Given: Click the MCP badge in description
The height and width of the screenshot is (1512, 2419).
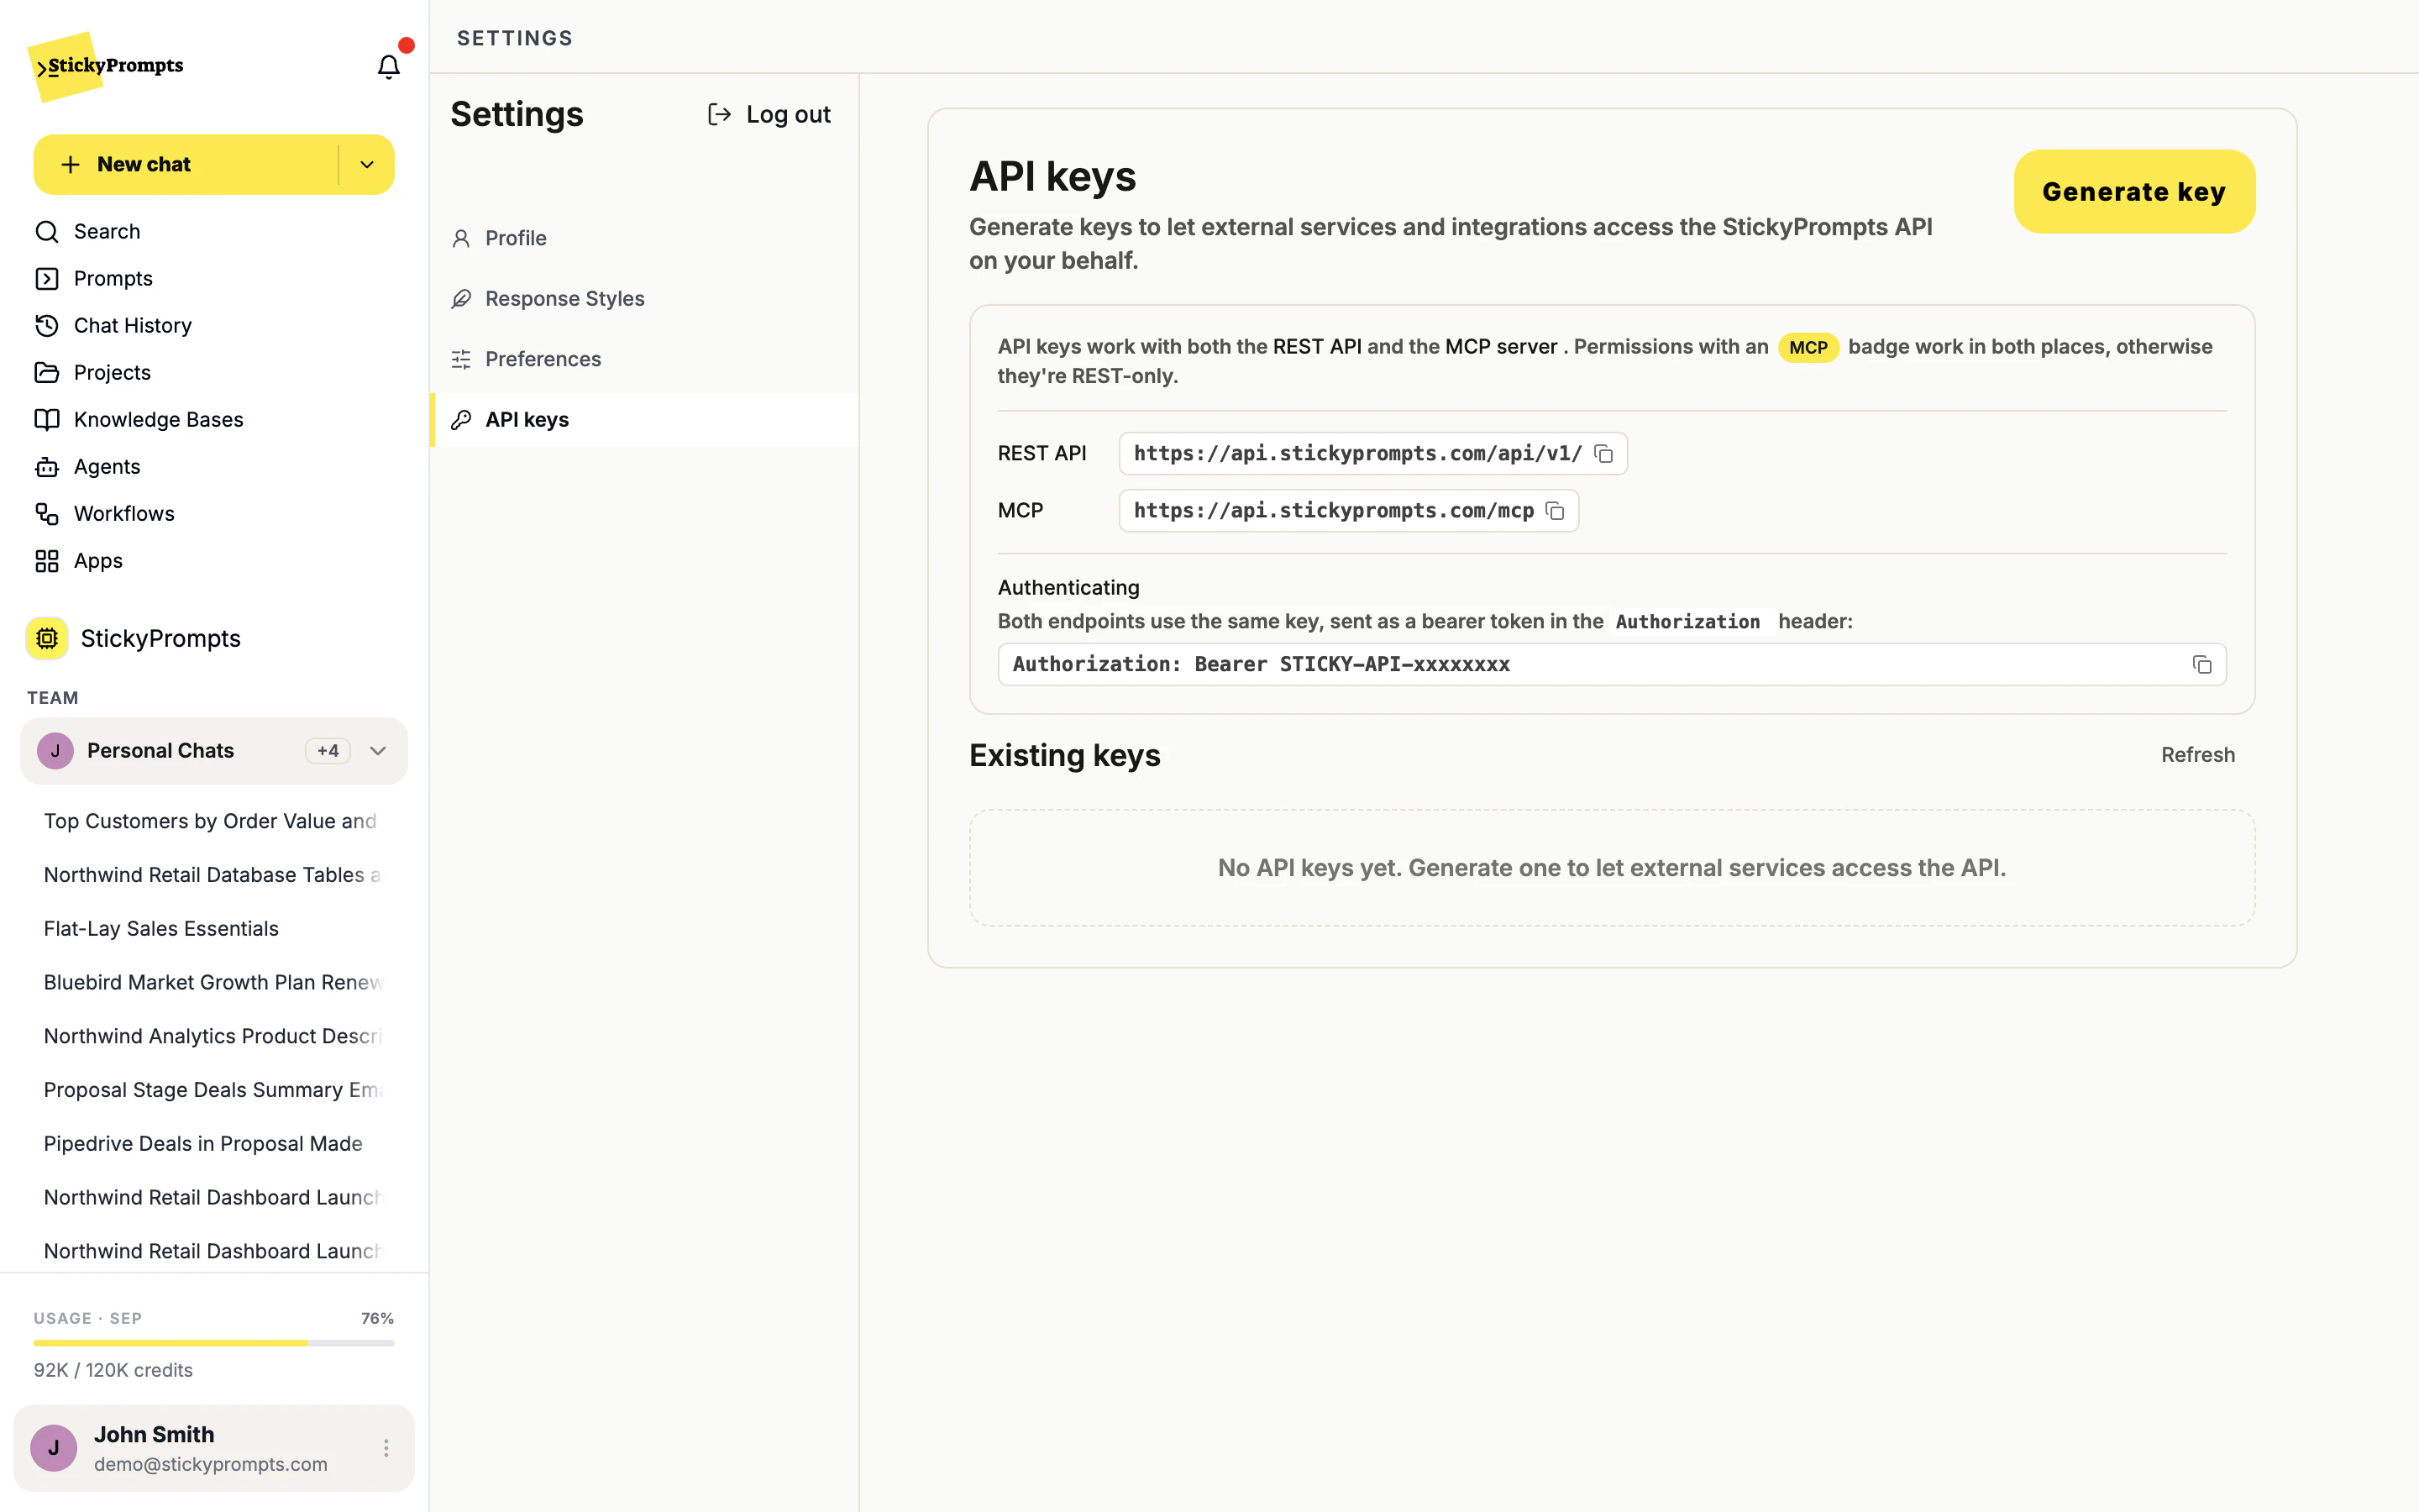Looking at the screenshot, I should pos(1808,347).
